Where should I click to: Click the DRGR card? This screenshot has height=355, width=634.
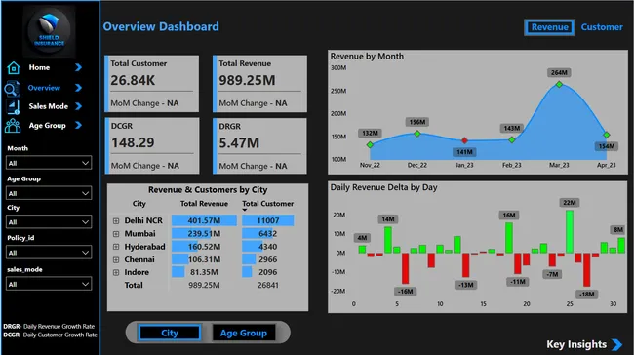pos(259,146)
